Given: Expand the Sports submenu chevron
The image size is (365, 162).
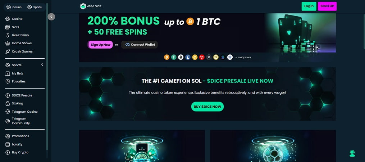Looking at the screenshot, I should [x=42, y=65].
